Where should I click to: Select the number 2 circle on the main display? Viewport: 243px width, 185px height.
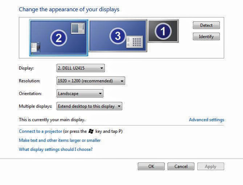point(59,38)
